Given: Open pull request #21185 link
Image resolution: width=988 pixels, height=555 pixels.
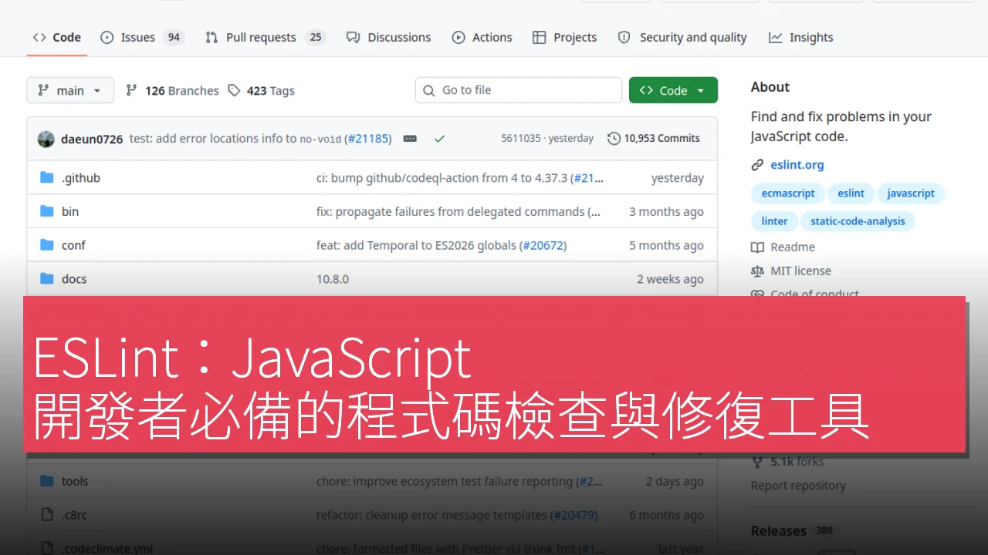Looking at the screenshot, I should click(367, 139).
